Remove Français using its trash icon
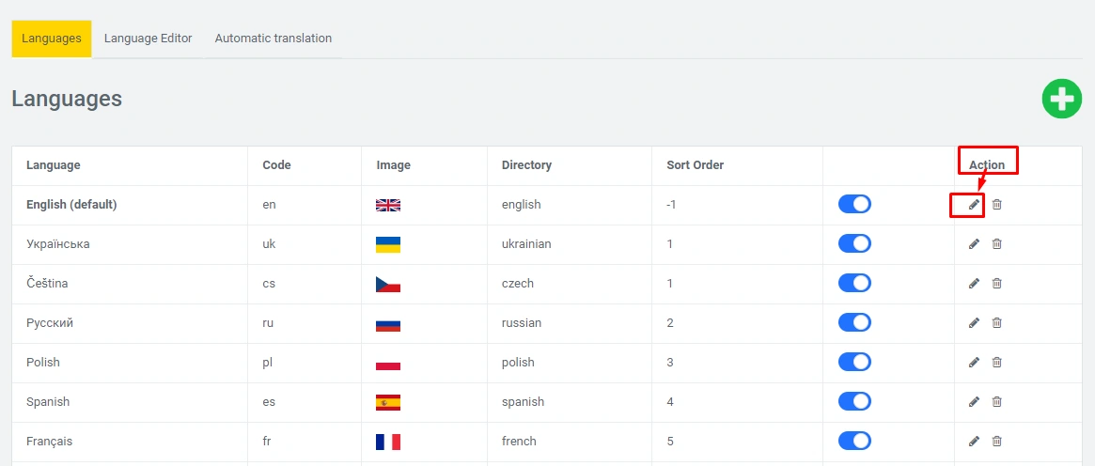This screenshot has height=466, width=1095. [997, 442]
